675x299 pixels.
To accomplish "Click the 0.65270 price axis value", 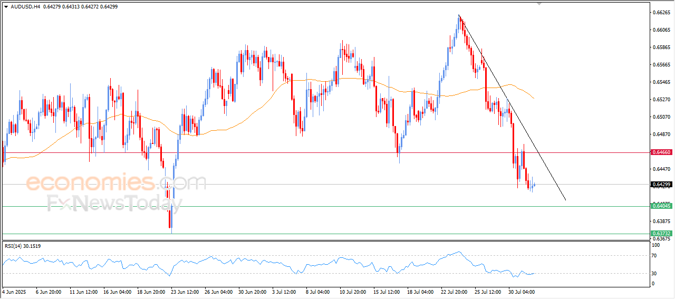I will (x=661, y=99).
